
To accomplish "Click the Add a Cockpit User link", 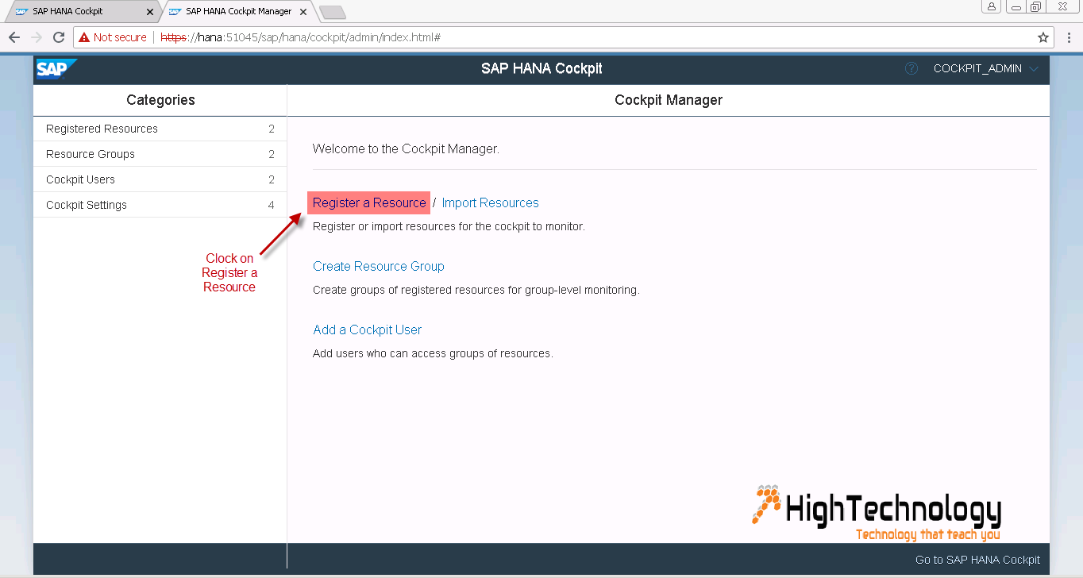I will click(367, 330).
